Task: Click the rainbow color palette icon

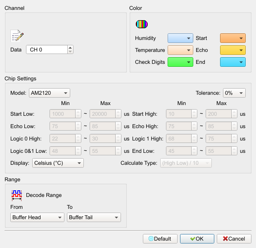Action: [142, 24]
